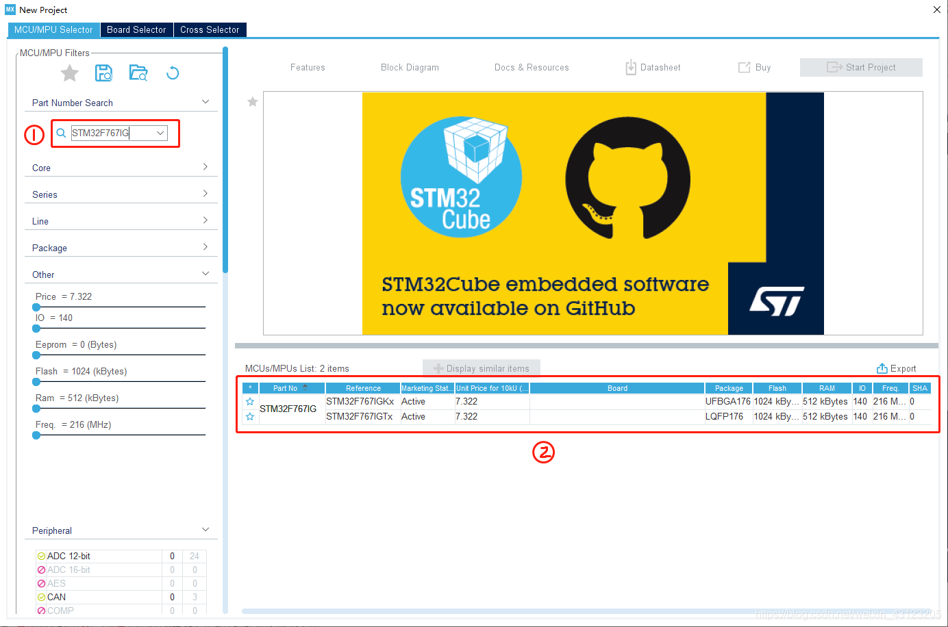Click the Start Project button

tap(861, 67)
